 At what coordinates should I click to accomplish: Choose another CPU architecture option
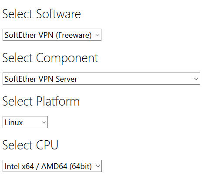52,166
